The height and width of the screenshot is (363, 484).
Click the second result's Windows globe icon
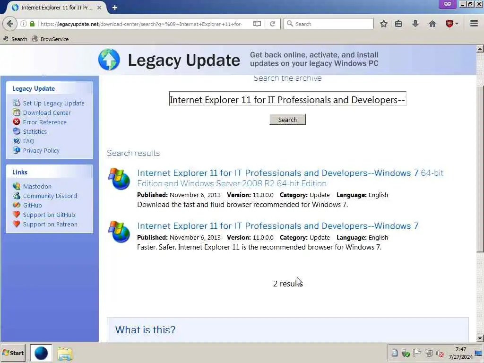(x=119, y=232)
